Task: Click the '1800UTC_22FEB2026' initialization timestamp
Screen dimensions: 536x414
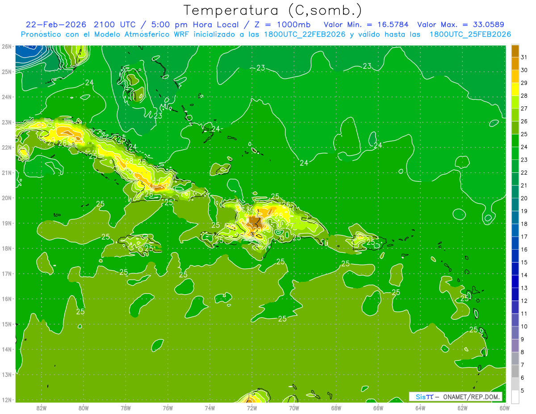Action: 305,34
